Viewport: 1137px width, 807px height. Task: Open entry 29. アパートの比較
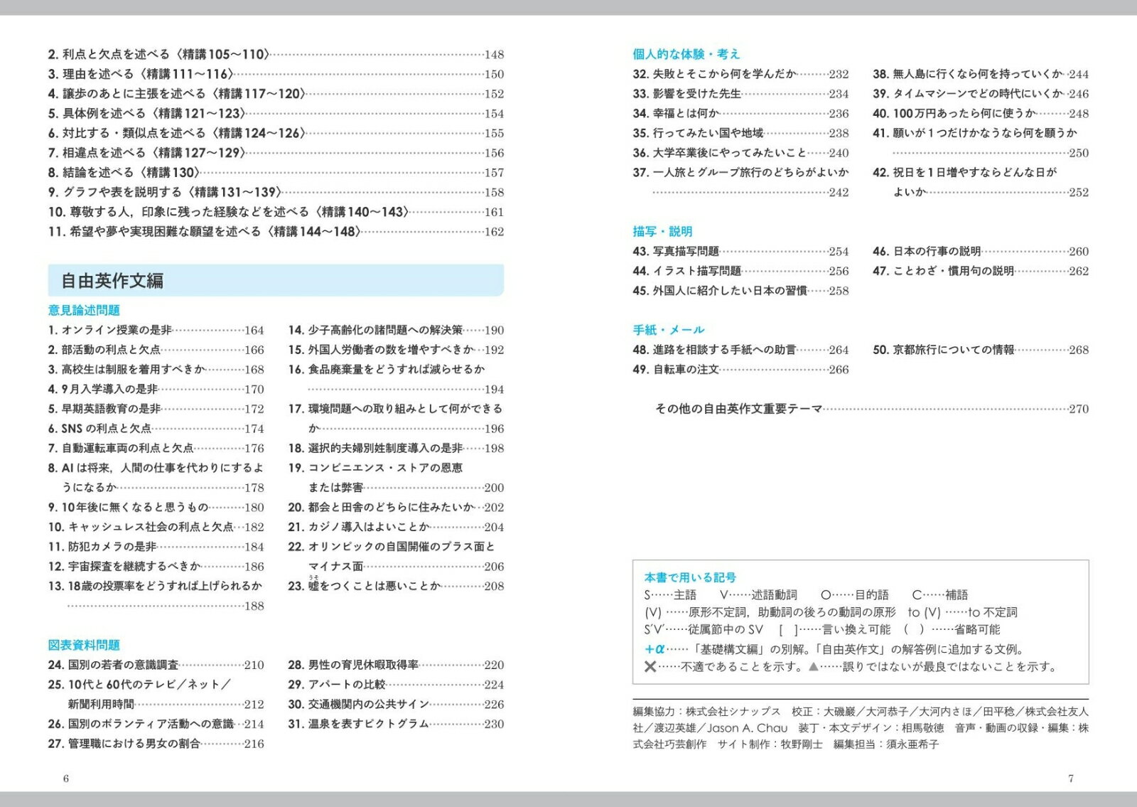coord(337,685)
